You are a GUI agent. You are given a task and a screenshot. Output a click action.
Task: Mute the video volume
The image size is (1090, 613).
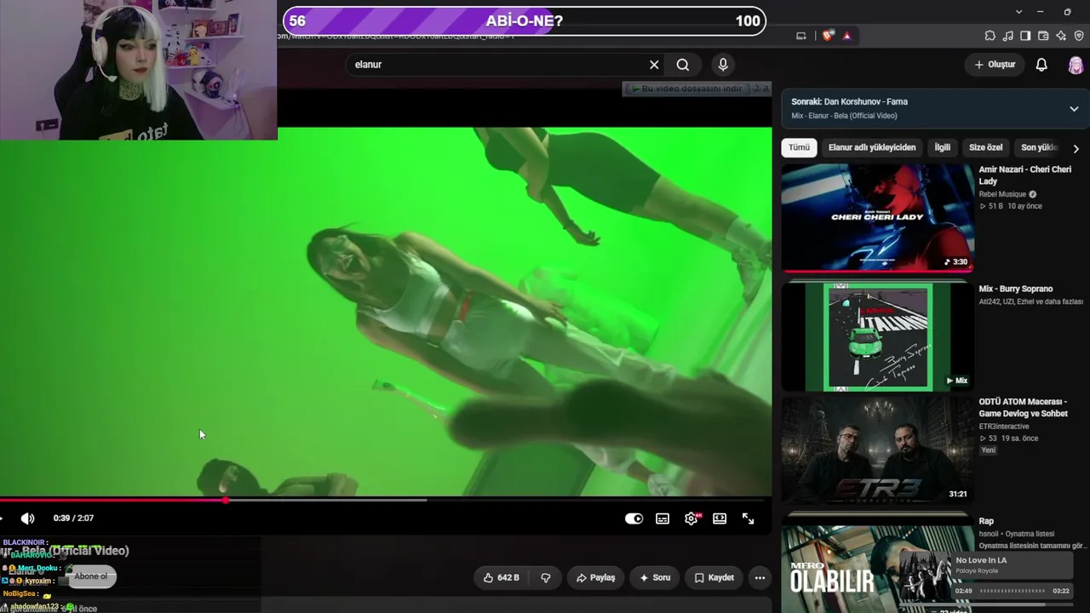[x=28, y=518]
